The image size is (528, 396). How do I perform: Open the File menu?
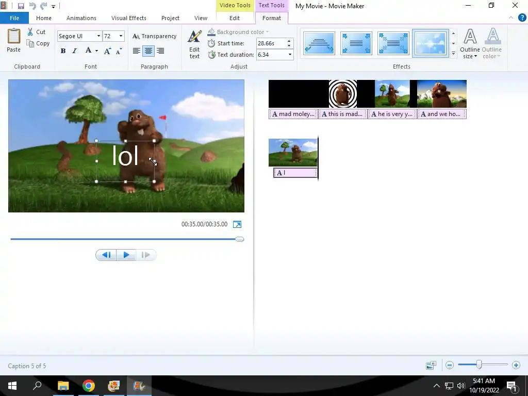(14, 18)
